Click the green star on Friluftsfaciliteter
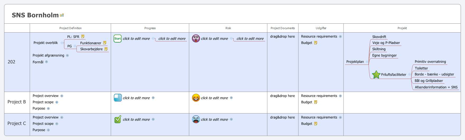This screenshot has width=465, height=140. 376,75
